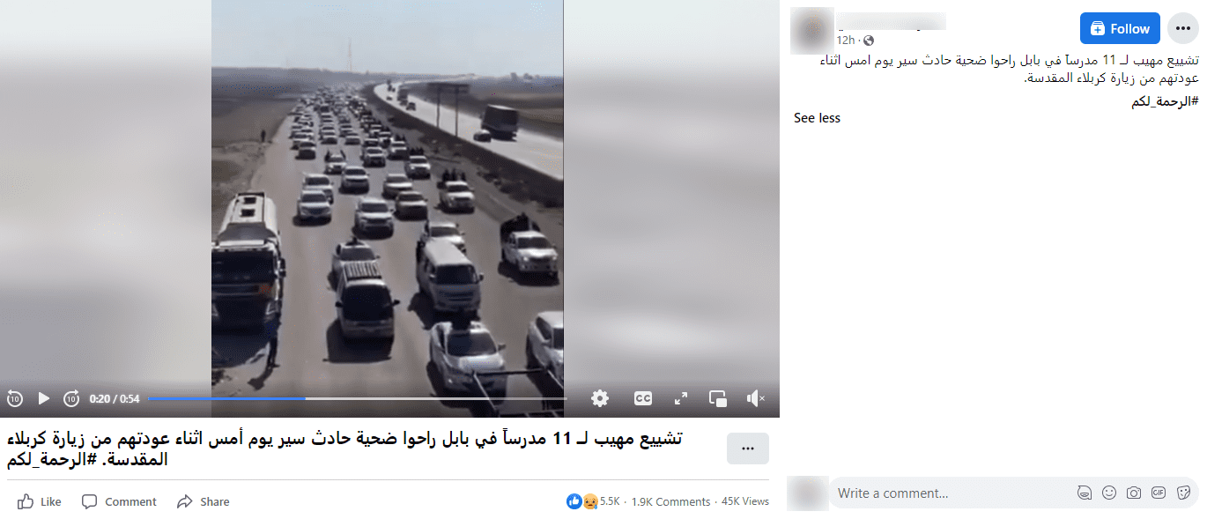Viewport: 1207px width, 519px height.
Task: Open video title options menu
Action: pyautogui.click(x=748, y=449)
